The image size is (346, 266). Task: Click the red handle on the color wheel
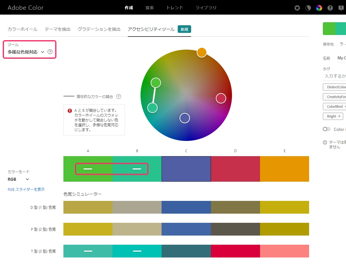point(221,98)
